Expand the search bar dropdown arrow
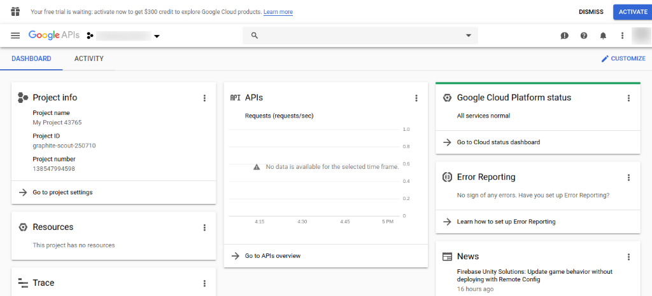Screen dimensions: 652x296 point(469,36)
